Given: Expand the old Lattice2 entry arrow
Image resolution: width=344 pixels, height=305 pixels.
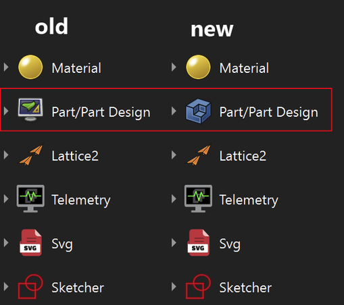Looking at the screenshot, I should (6, 155).
